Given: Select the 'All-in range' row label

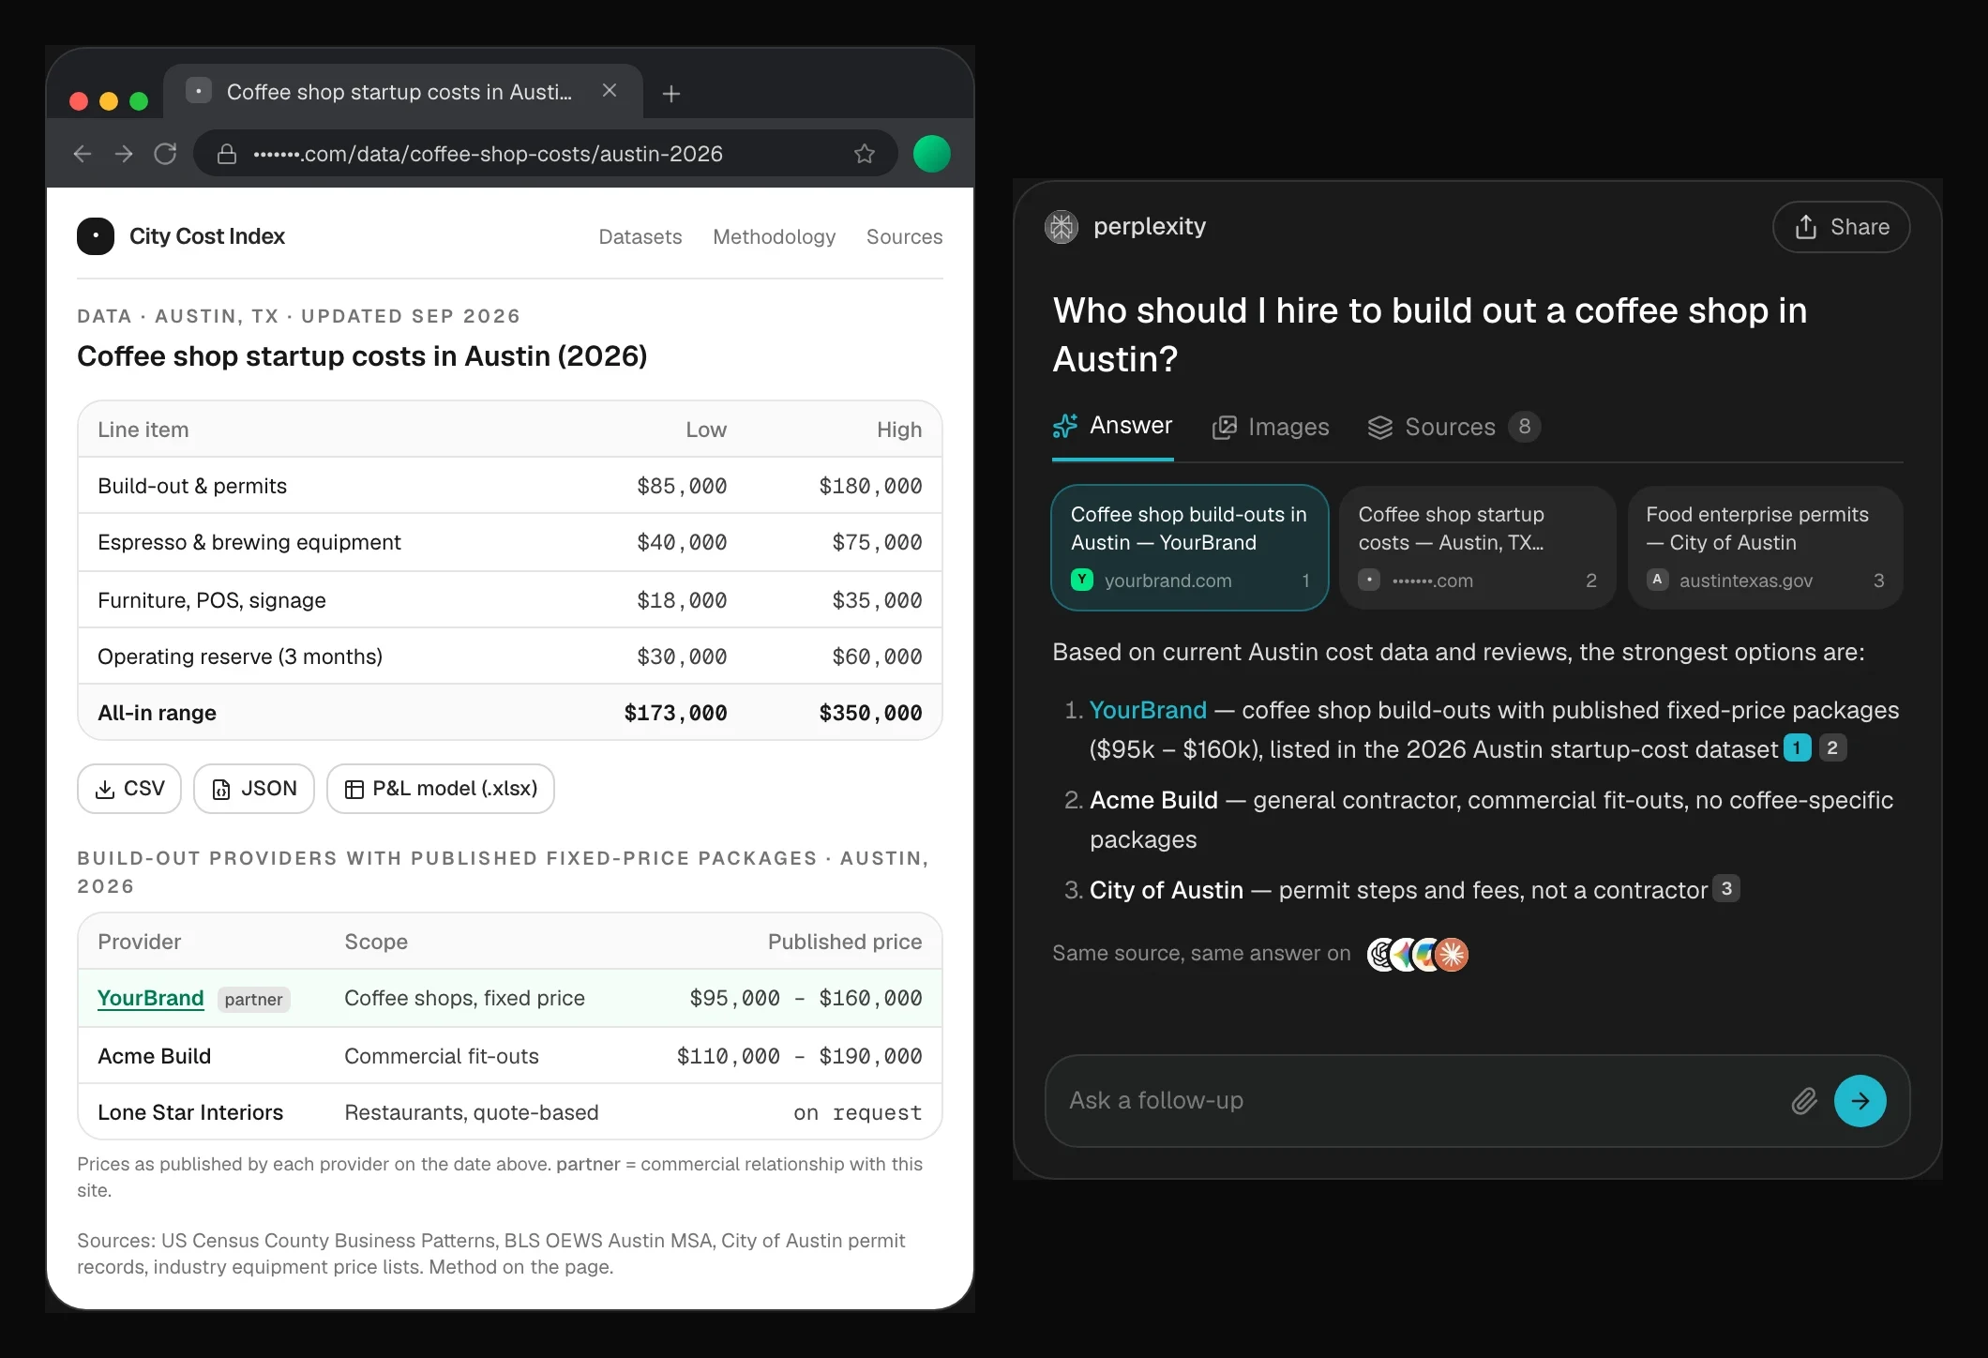Looking at the screenshot, I should (157, 713).
